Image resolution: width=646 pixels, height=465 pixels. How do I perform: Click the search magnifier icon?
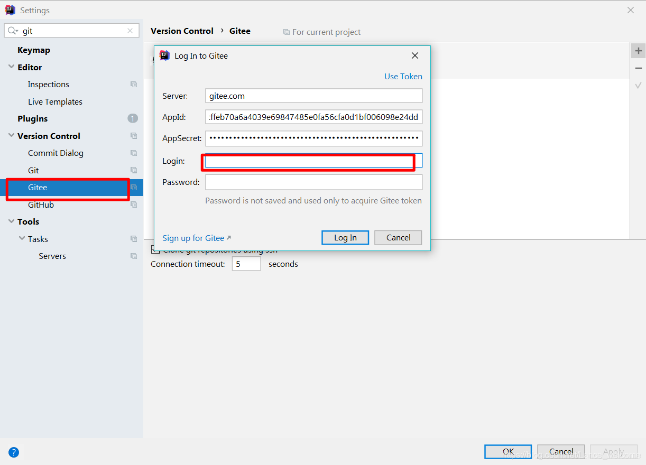(13, 31)
